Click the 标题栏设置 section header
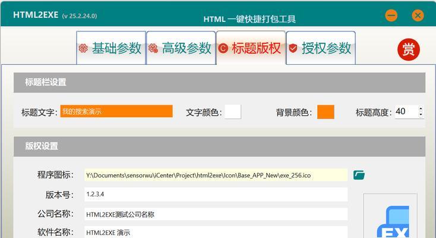This screenshot has height=238, width=436. click(x=219, y=83)
